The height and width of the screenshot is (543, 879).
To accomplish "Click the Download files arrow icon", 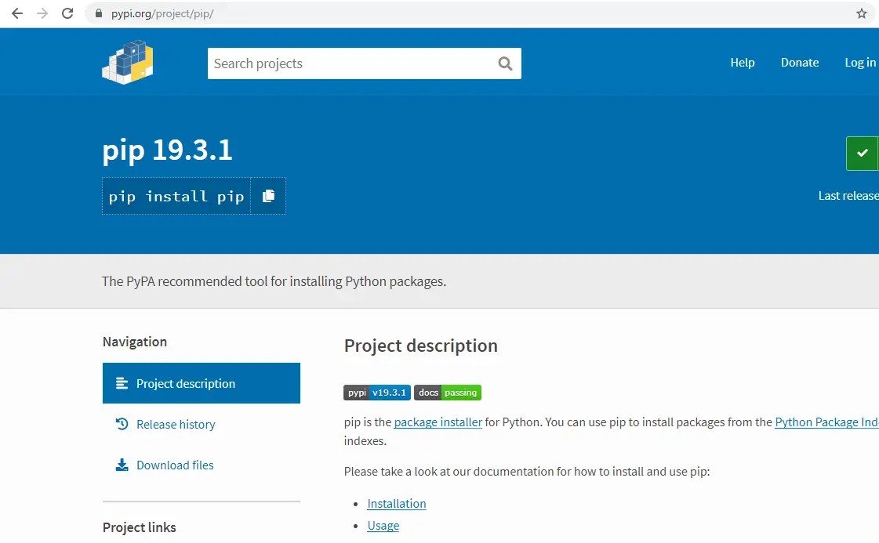I will (x=122, y=465).
